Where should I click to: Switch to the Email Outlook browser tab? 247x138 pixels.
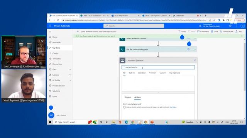(156, 16)
